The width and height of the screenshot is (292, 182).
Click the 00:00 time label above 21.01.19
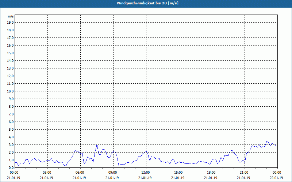pos(14,173)
